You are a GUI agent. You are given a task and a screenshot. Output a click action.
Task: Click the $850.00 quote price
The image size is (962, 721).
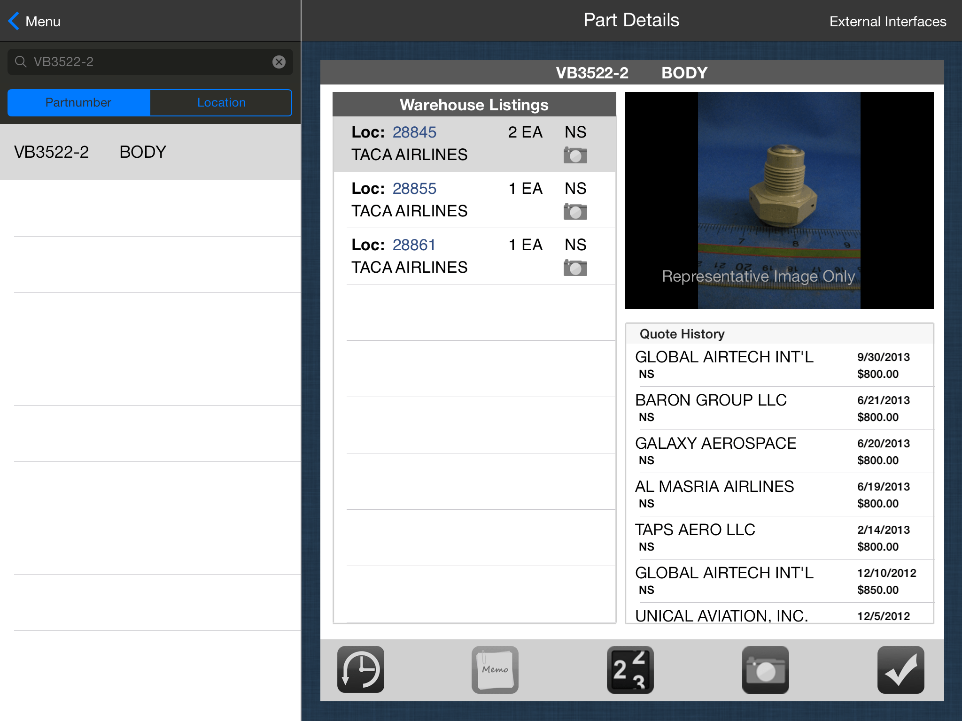point(878,590)
